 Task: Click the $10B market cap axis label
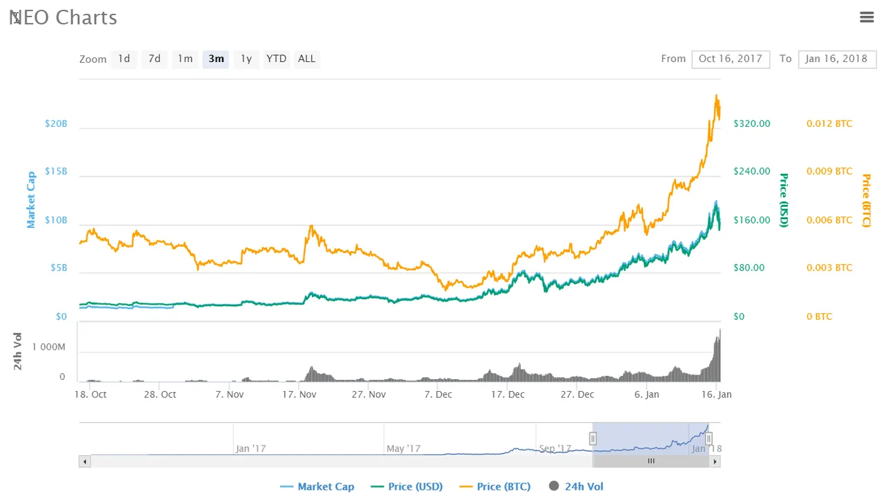coord(56,220)
